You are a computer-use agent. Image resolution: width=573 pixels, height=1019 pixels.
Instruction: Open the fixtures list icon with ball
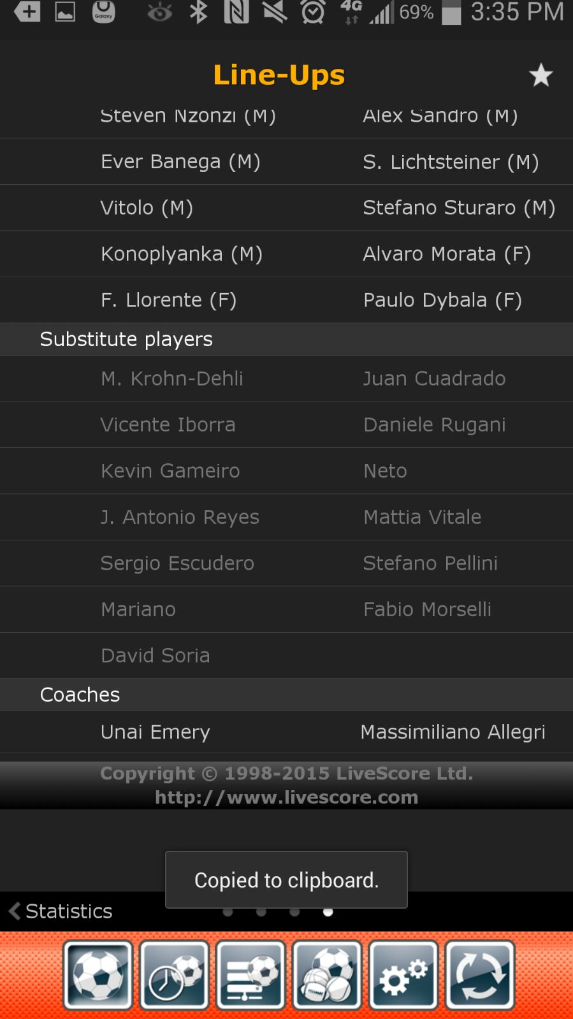250,975
